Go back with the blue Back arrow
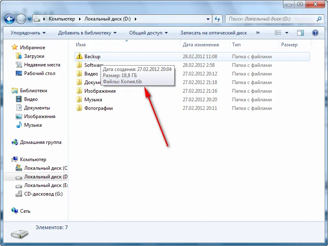The height and width of the screenshot is (246, 328). pyautogui.click(x=9, y=19)
